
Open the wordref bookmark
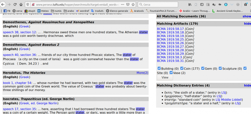click(x=83, y=11)
